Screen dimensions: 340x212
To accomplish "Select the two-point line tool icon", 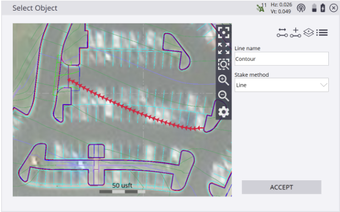I will [x=282, y=33].
